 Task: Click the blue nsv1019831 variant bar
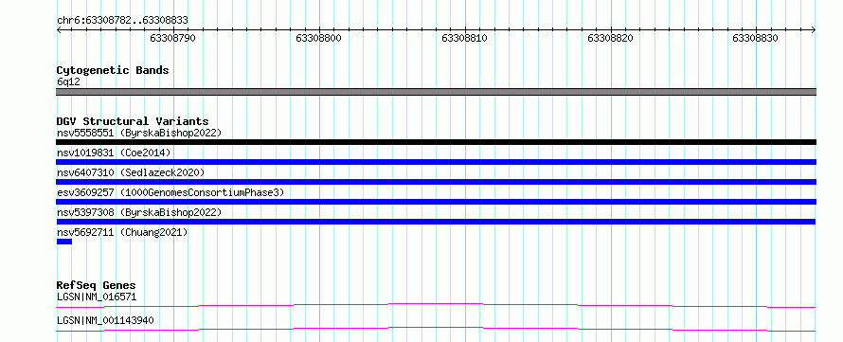pyautogui.click(x=436, y=162)
